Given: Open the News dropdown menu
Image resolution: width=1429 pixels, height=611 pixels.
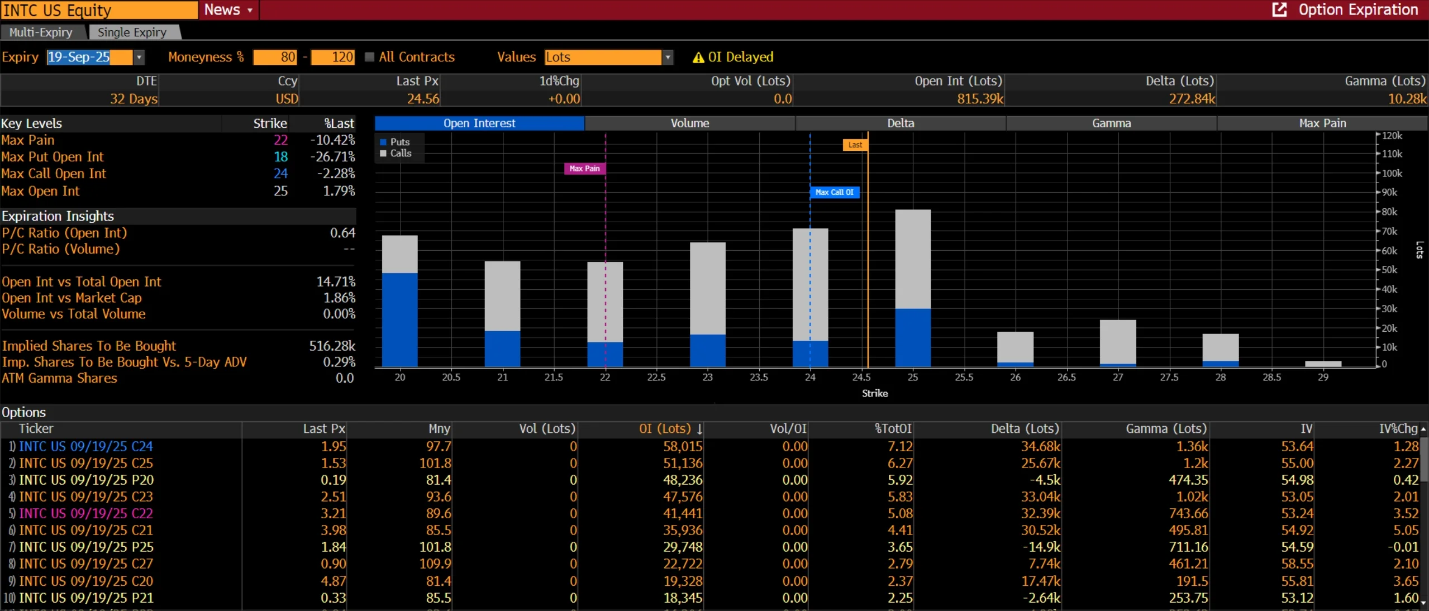Looking at the screenshot, I should 228,9.
